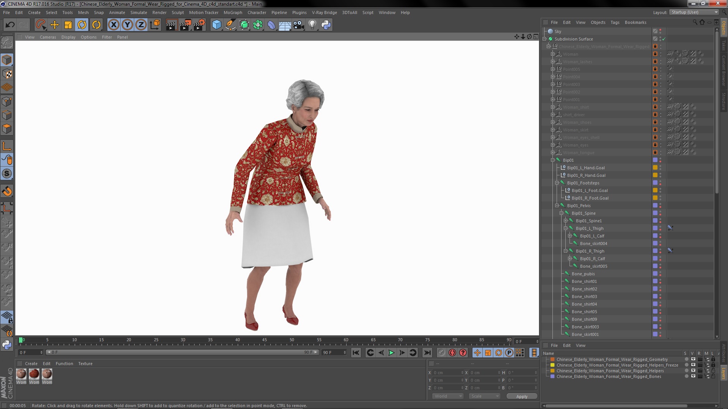Viewport: 728px width, 409px height.
Task: Switch to Texture mode
Action: [7, 74]
